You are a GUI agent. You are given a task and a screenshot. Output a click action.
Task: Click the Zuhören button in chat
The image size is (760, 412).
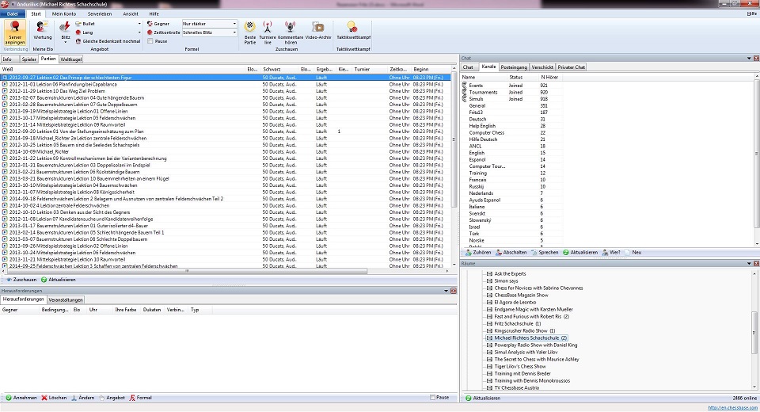(478, 252)
